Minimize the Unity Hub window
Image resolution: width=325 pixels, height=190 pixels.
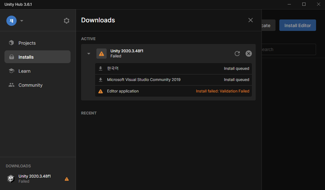(289, 4)
